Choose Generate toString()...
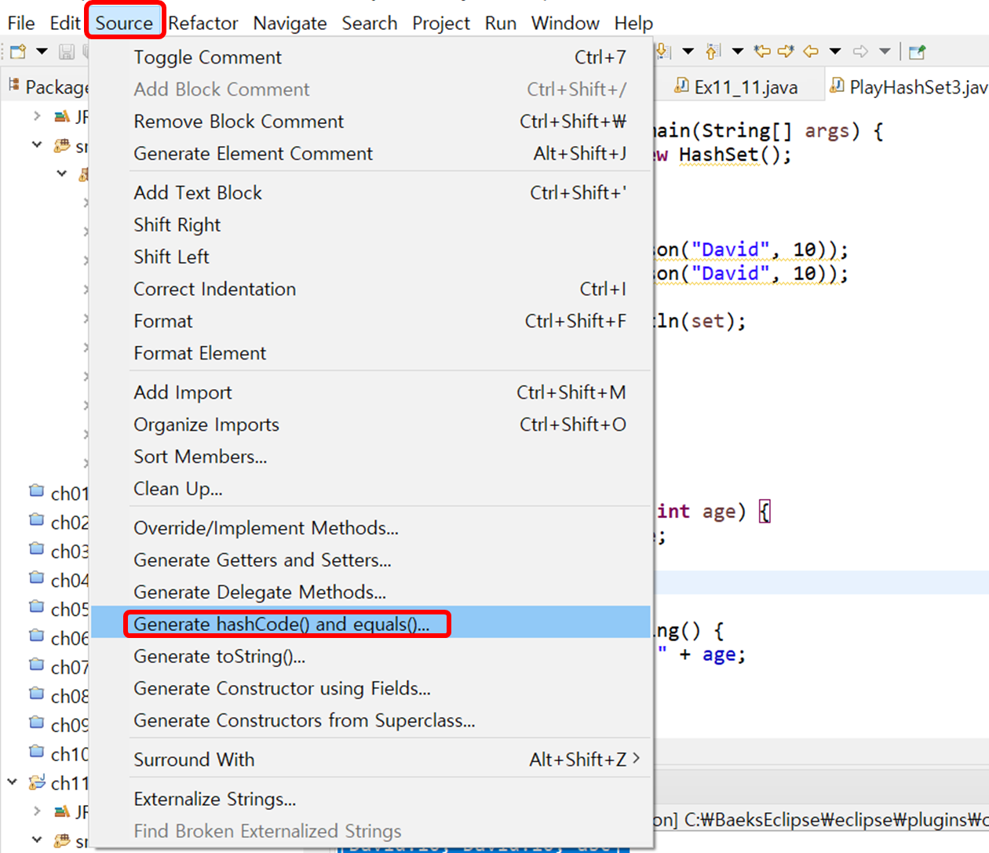This screenshot has width=989, height=853. tap(370, 656)
